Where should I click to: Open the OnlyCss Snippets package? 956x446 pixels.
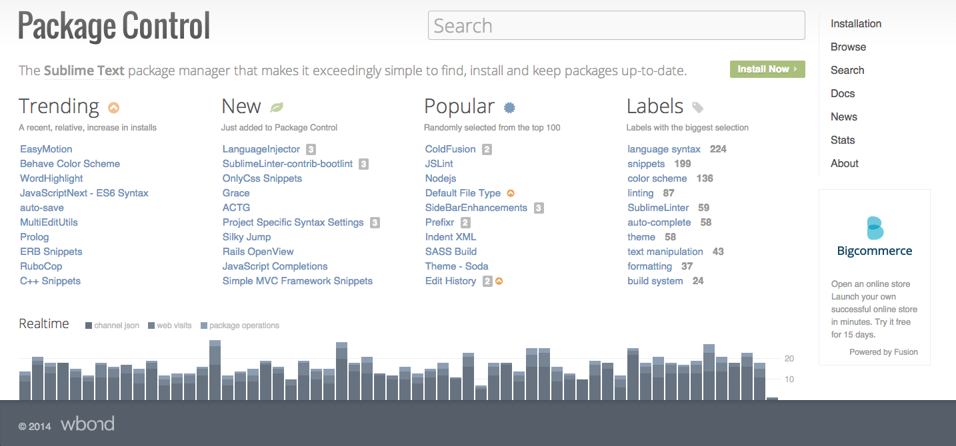tap(262, 178)
